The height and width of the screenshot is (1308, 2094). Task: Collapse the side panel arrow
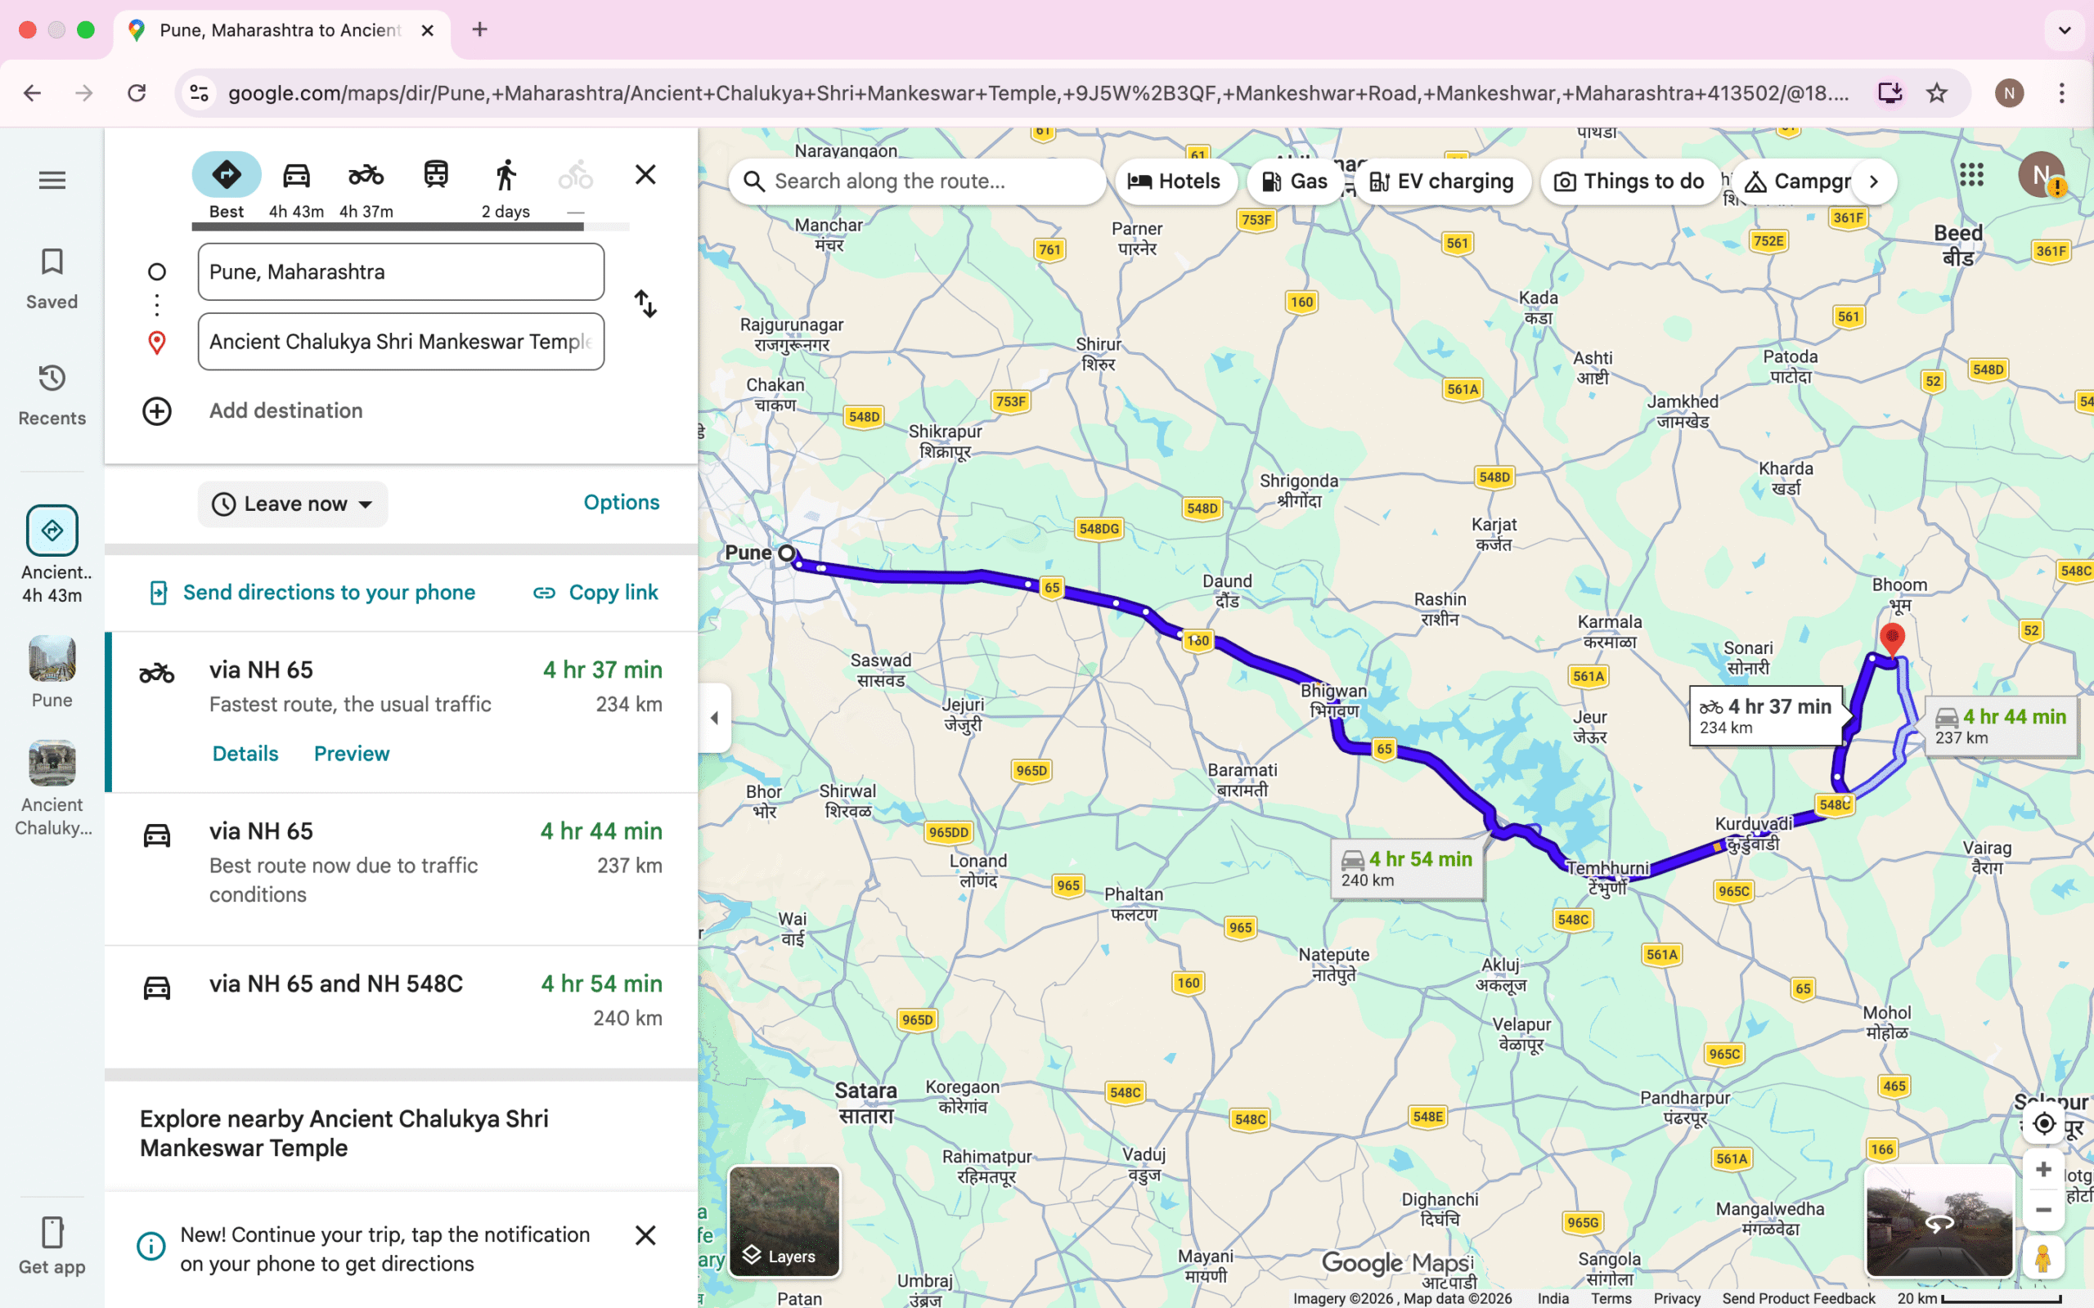pos(715,717)
